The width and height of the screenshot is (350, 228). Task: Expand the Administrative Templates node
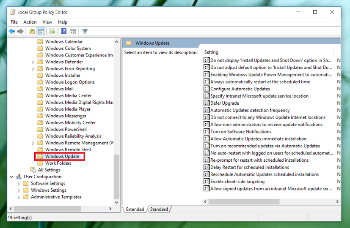[x=19, y=197]
